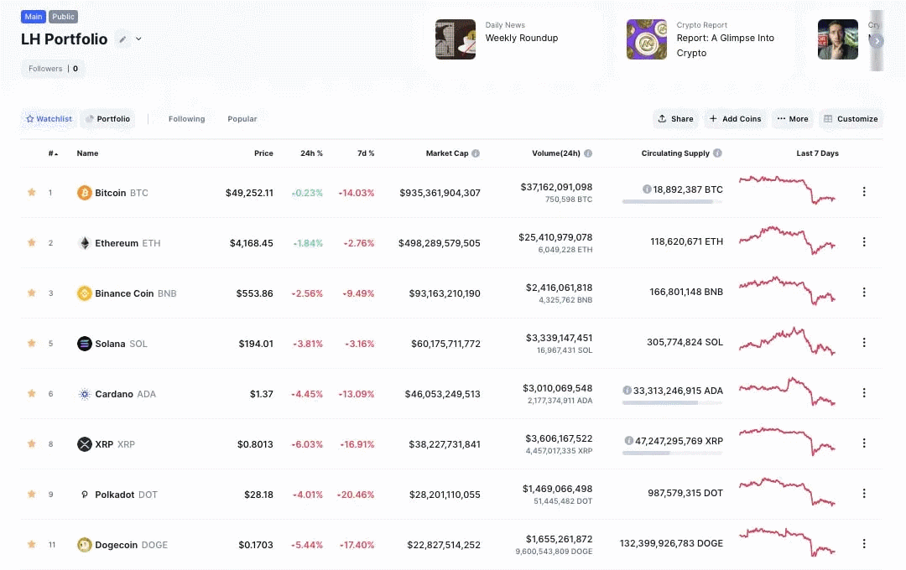This screenshot has height=570, width=906.
Task: Open the More options dropdown
Action: 793,119
